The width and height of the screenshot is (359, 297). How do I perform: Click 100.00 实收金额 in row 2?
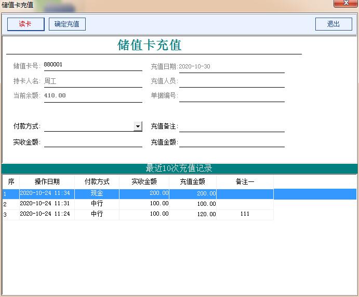[144, 204]
